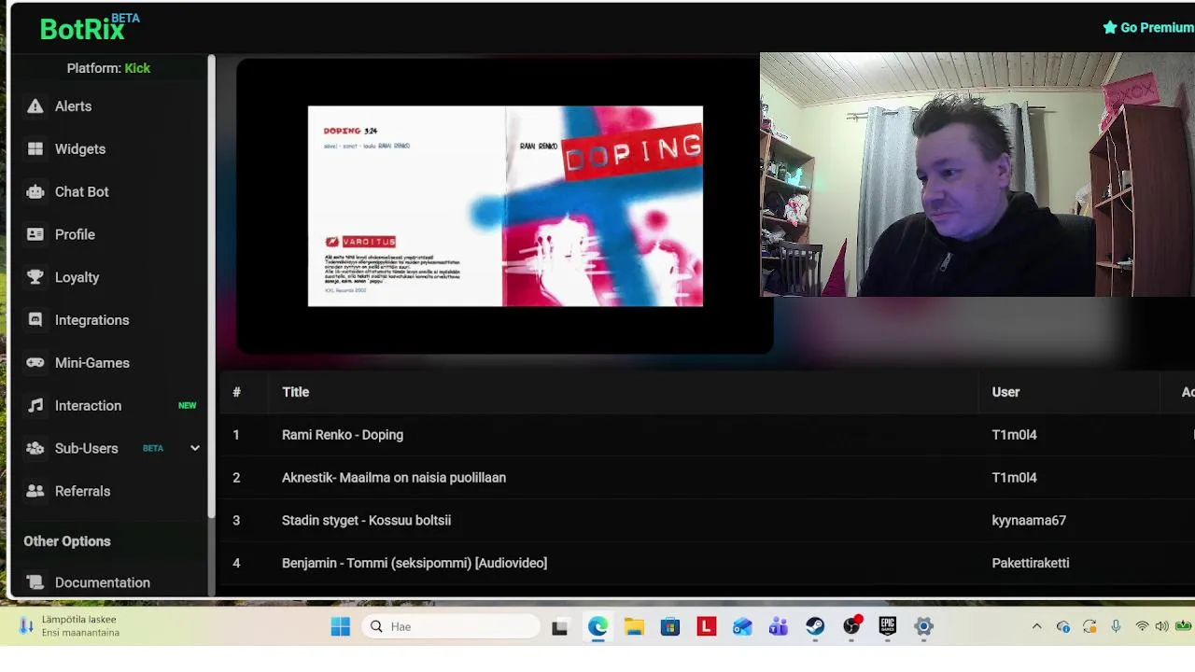Click the Wi-Fi tray icon
The image size is (1195, 672).
point(1142,626)
